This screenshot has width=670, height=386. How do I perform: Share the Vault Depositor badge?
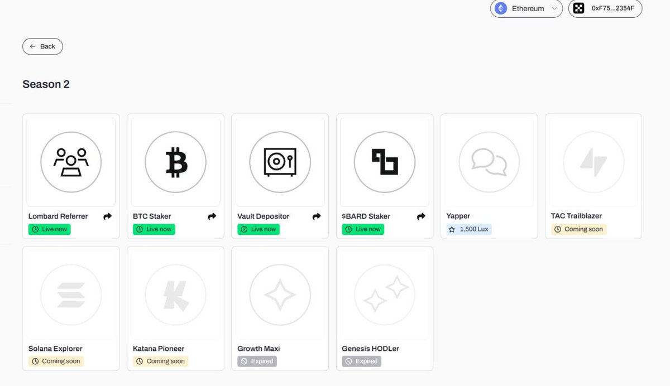point(317,216)
